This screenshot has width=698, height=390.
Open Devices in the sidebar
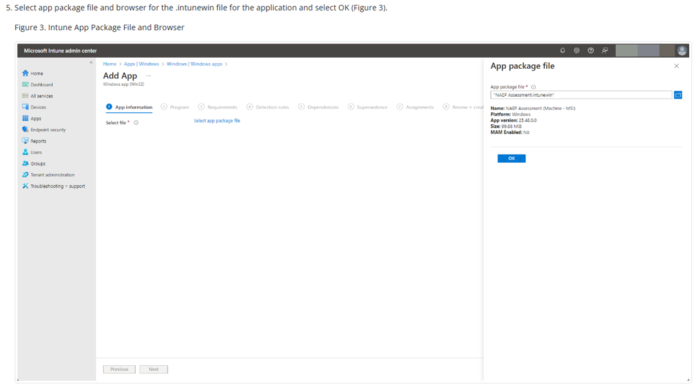38,107
